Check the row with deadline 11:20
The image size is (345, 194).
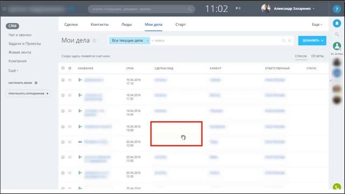pos(63,95)
